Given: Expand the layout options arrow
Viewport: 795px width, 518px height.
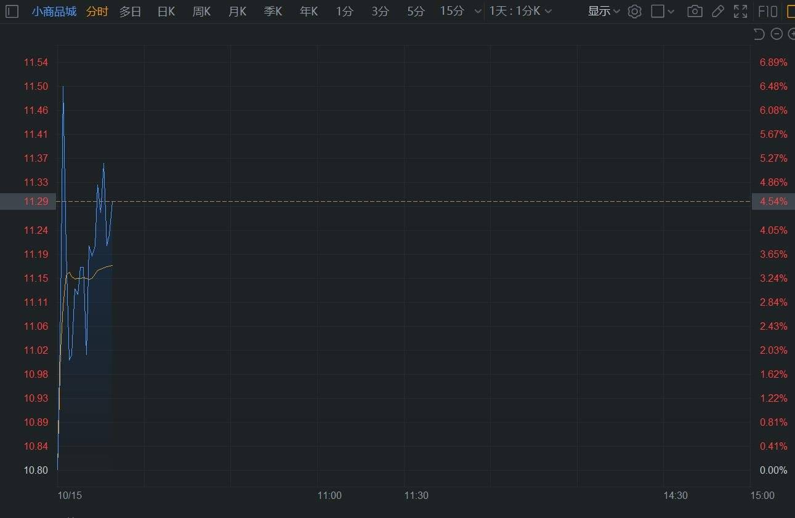Looking at the screenshot, I should [x=671, y=12].
